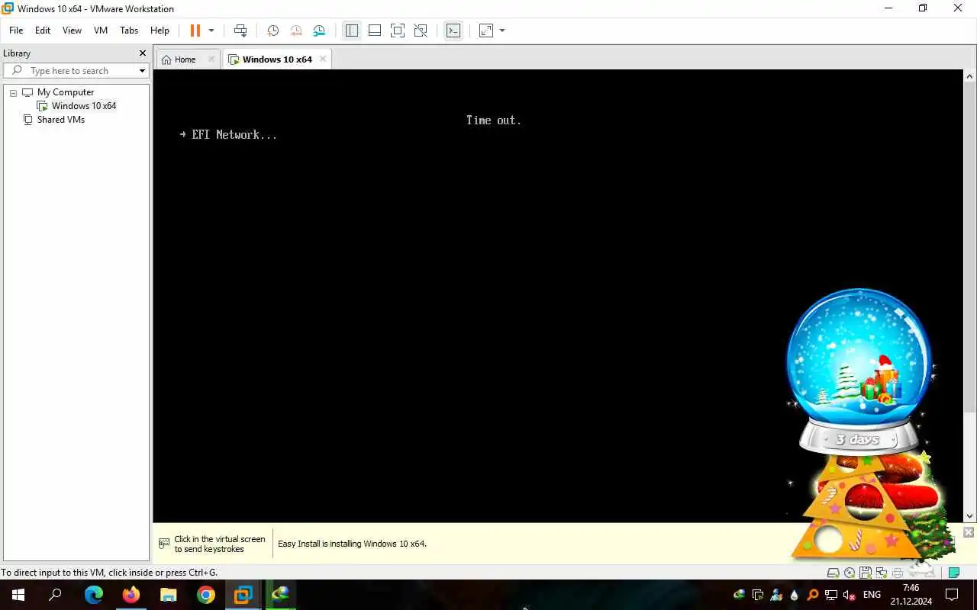
Task: Select Shared VMs in the library
Action: (x=61, y=120)
